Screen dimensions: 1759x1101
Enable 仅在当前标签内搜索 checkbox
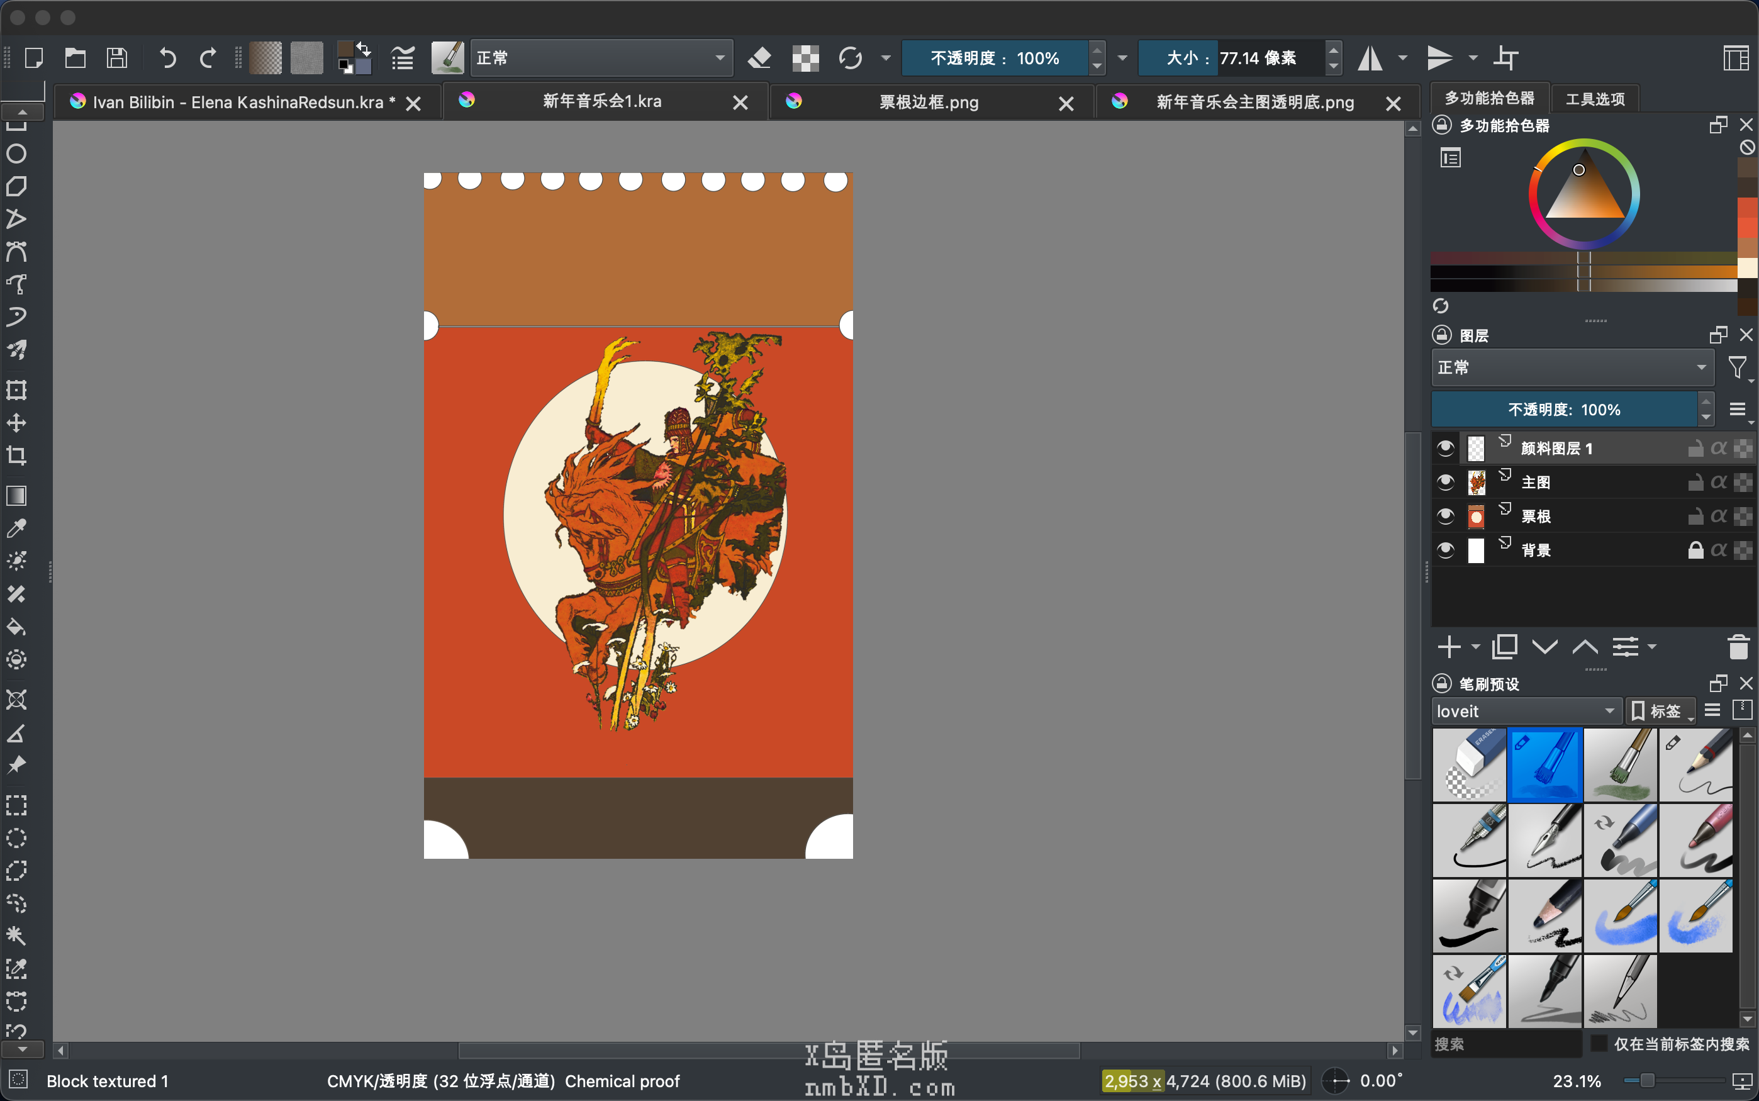(x=1598, y=1044)
